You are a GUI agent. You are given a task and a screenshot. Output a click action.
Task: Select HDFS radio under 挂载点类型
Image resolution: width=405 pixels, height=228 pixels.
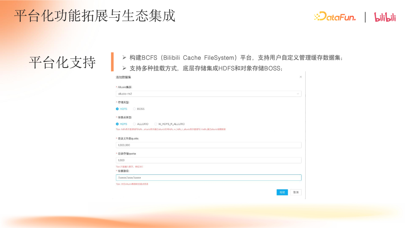(117, 124)
